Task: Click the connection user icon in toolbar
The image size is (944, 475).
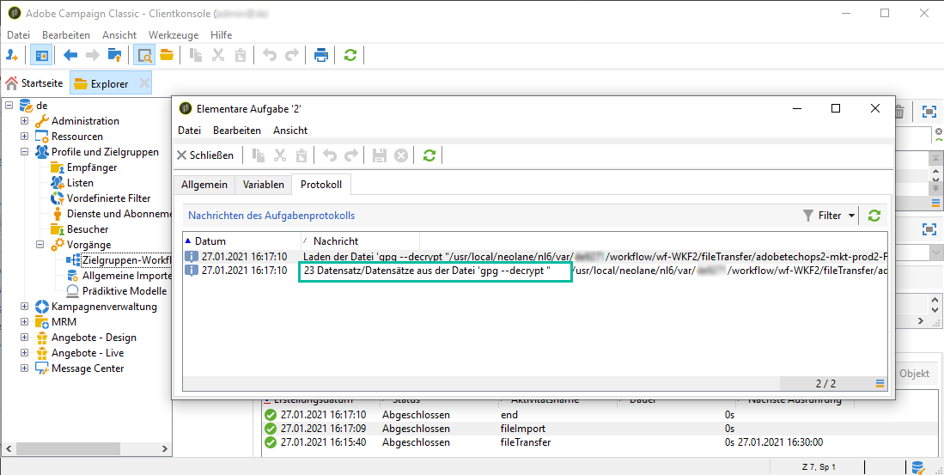Action: (x=12, y=55)
